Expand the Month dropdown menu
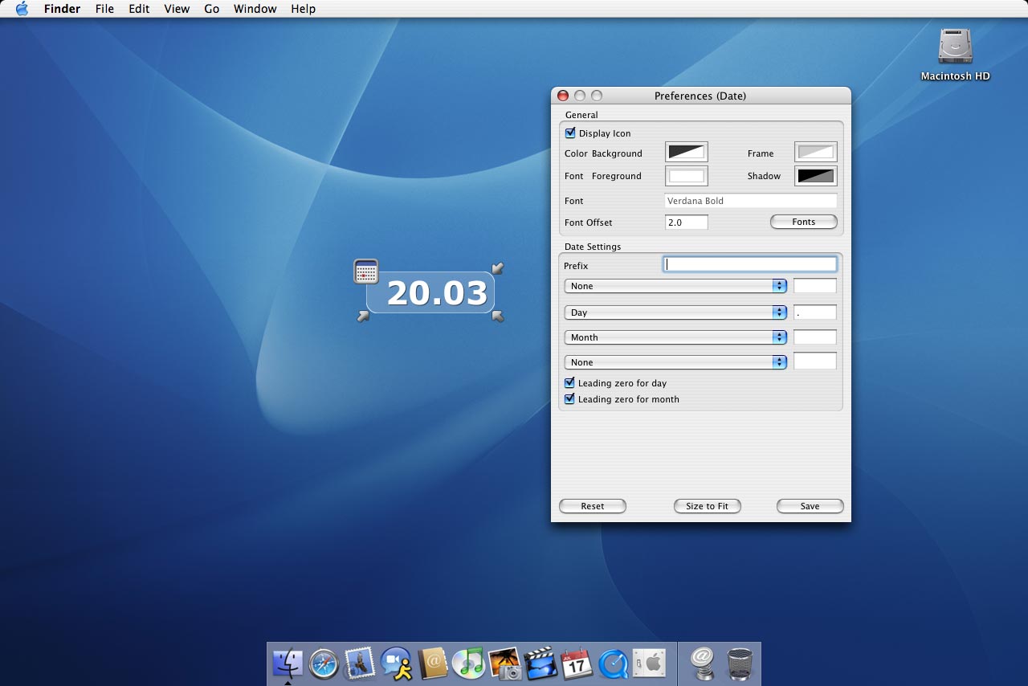Screen dimensions: 1028x686 click(x=675, y=337)
